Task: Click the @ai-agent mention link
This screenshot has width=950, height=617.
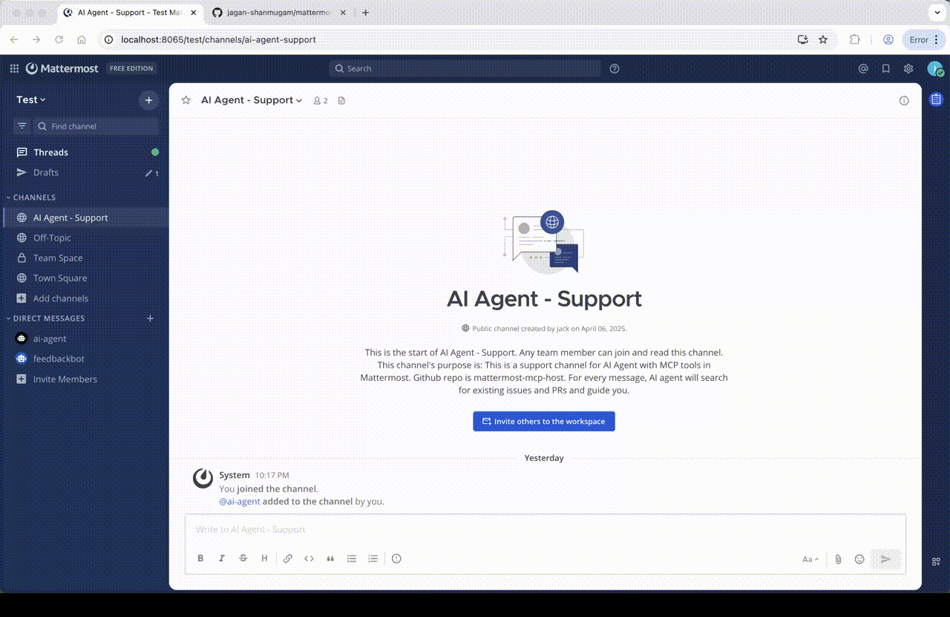Action: point(240,501)
